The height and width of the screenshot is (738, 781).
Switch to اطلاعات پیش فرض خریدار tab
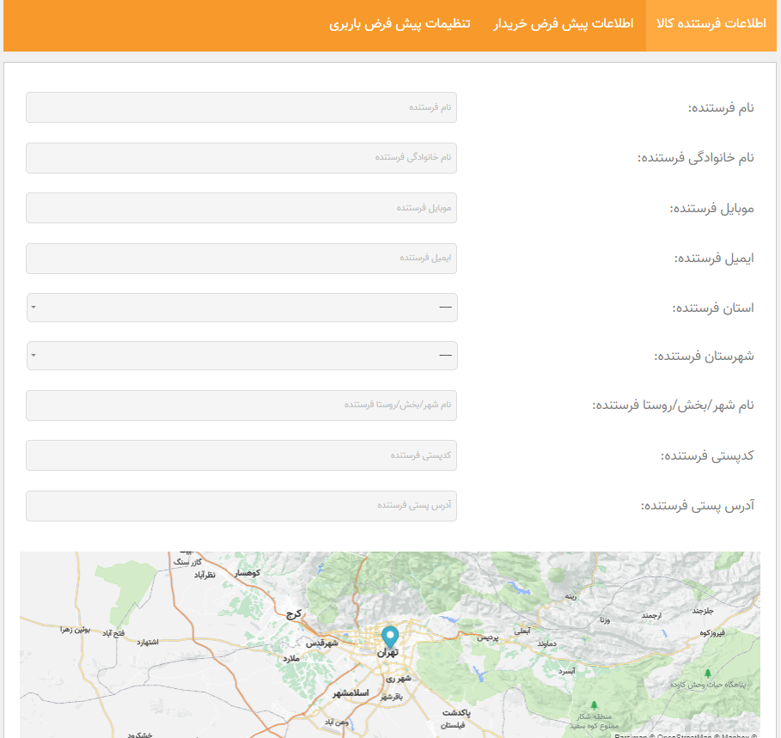click(563, 24)
